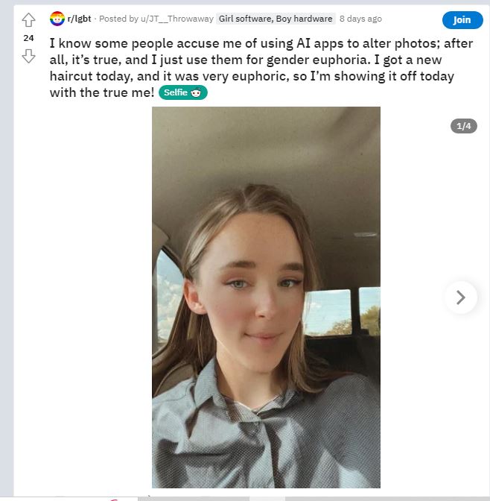Click the Snoo face inside the Selfie flair
Screen dimensions: 490x501
[x=196, y=92]
